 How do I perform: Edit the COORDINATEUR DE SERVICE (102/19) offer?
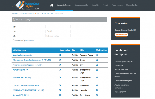[97, 90]
